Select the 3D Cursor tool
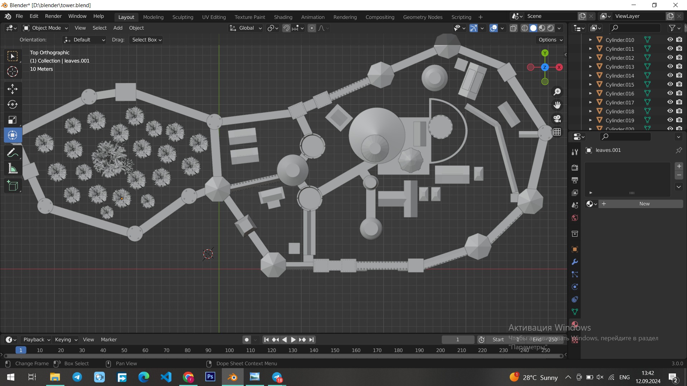 [13, 71]
